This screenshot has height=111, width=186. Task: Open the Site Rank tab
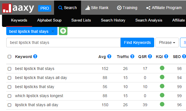(97, 8)
